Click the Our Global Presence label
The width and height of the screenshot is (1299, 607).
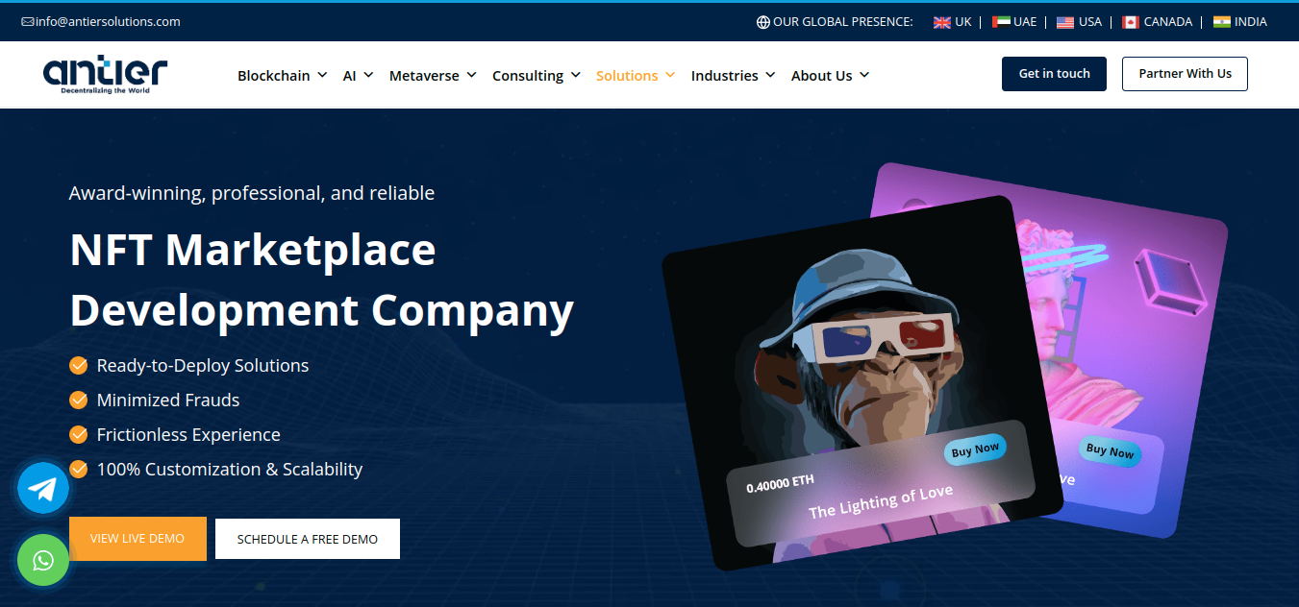pyautogui.click(x=843, y=22)
